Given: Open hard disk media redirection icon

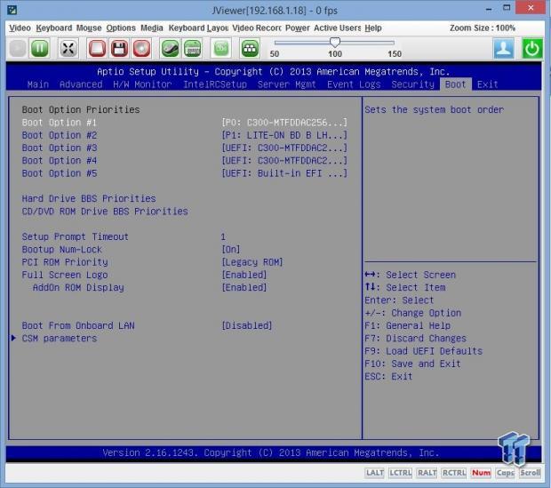Looking at the screenshot, I should pyautogui.click(x=97, y=48).
